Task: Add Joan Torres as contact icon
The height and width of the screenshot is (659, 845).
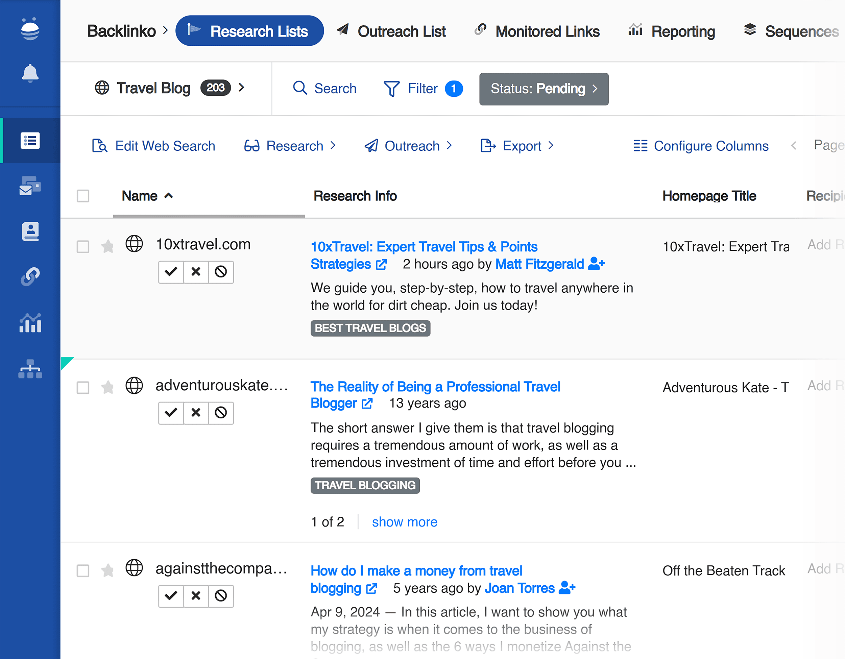Action: click(567, 588)
